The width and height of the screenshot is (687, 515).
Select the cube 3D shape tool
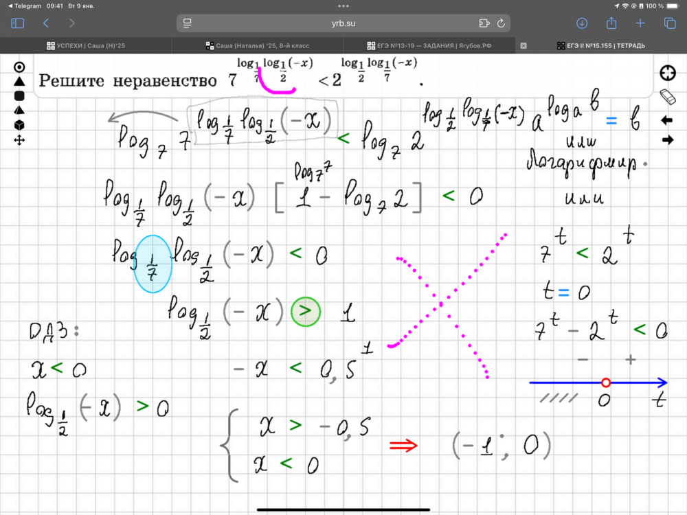[x=19, y=125]
